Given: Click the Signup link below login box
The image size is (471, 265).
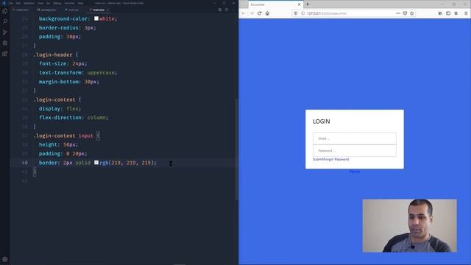Looking at the screenshot, I should pyautogui.click(x=355, y=172).
